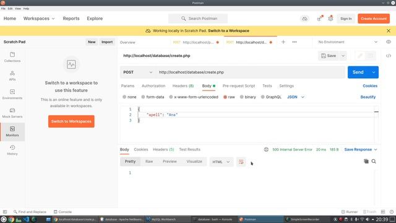Image resolution: width=396 pixels, height=223 pixels.
Task: Open the Runner
Action: [350, 212]
